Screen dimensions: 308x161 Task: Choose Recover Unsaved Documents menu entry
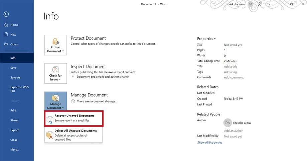pyautogui.click(x=74, y=118)
